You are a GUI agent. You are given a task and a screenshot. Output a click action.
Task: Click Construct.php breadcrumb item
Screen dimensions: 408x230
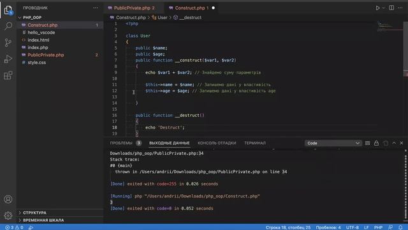coord(131,17)
